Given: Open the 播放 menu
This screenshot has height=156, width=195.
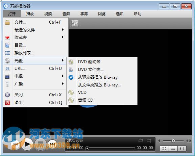Looking at the screenshot, I should [30, 14].
